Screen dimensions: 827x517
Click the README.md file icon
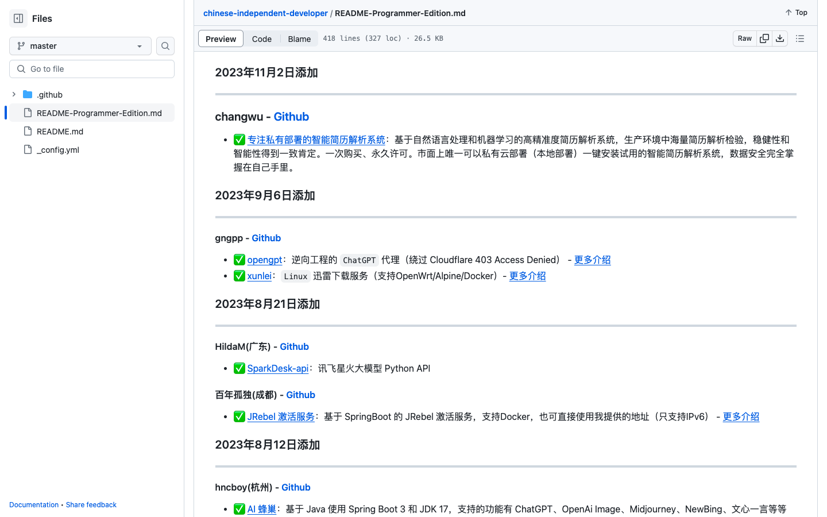pos(26,131)
